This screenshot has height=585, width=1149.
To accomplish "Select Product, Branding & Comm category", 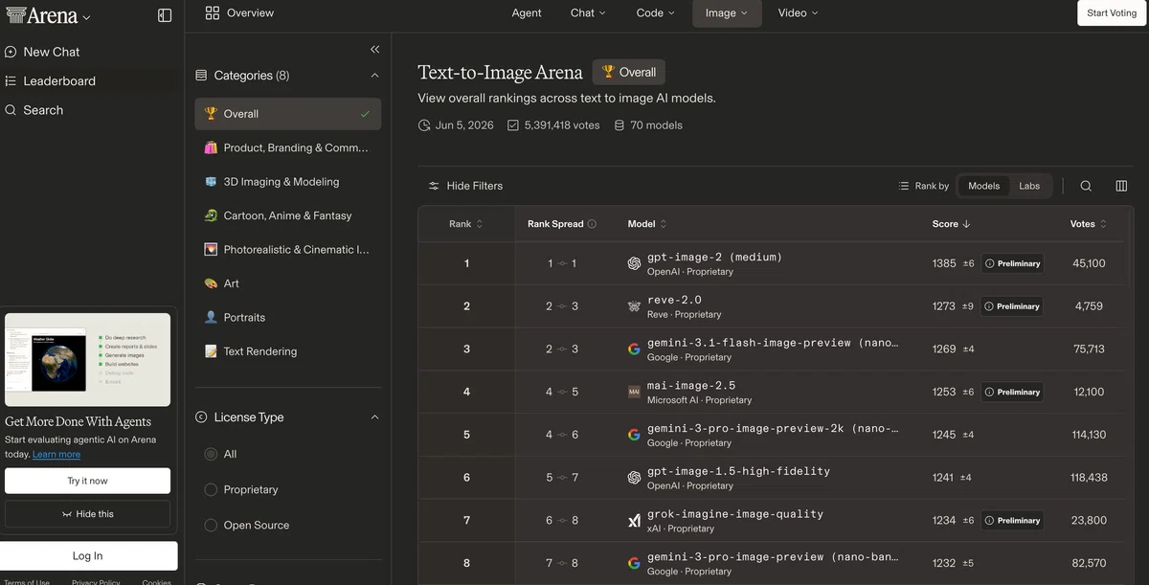I will (287, 148).
